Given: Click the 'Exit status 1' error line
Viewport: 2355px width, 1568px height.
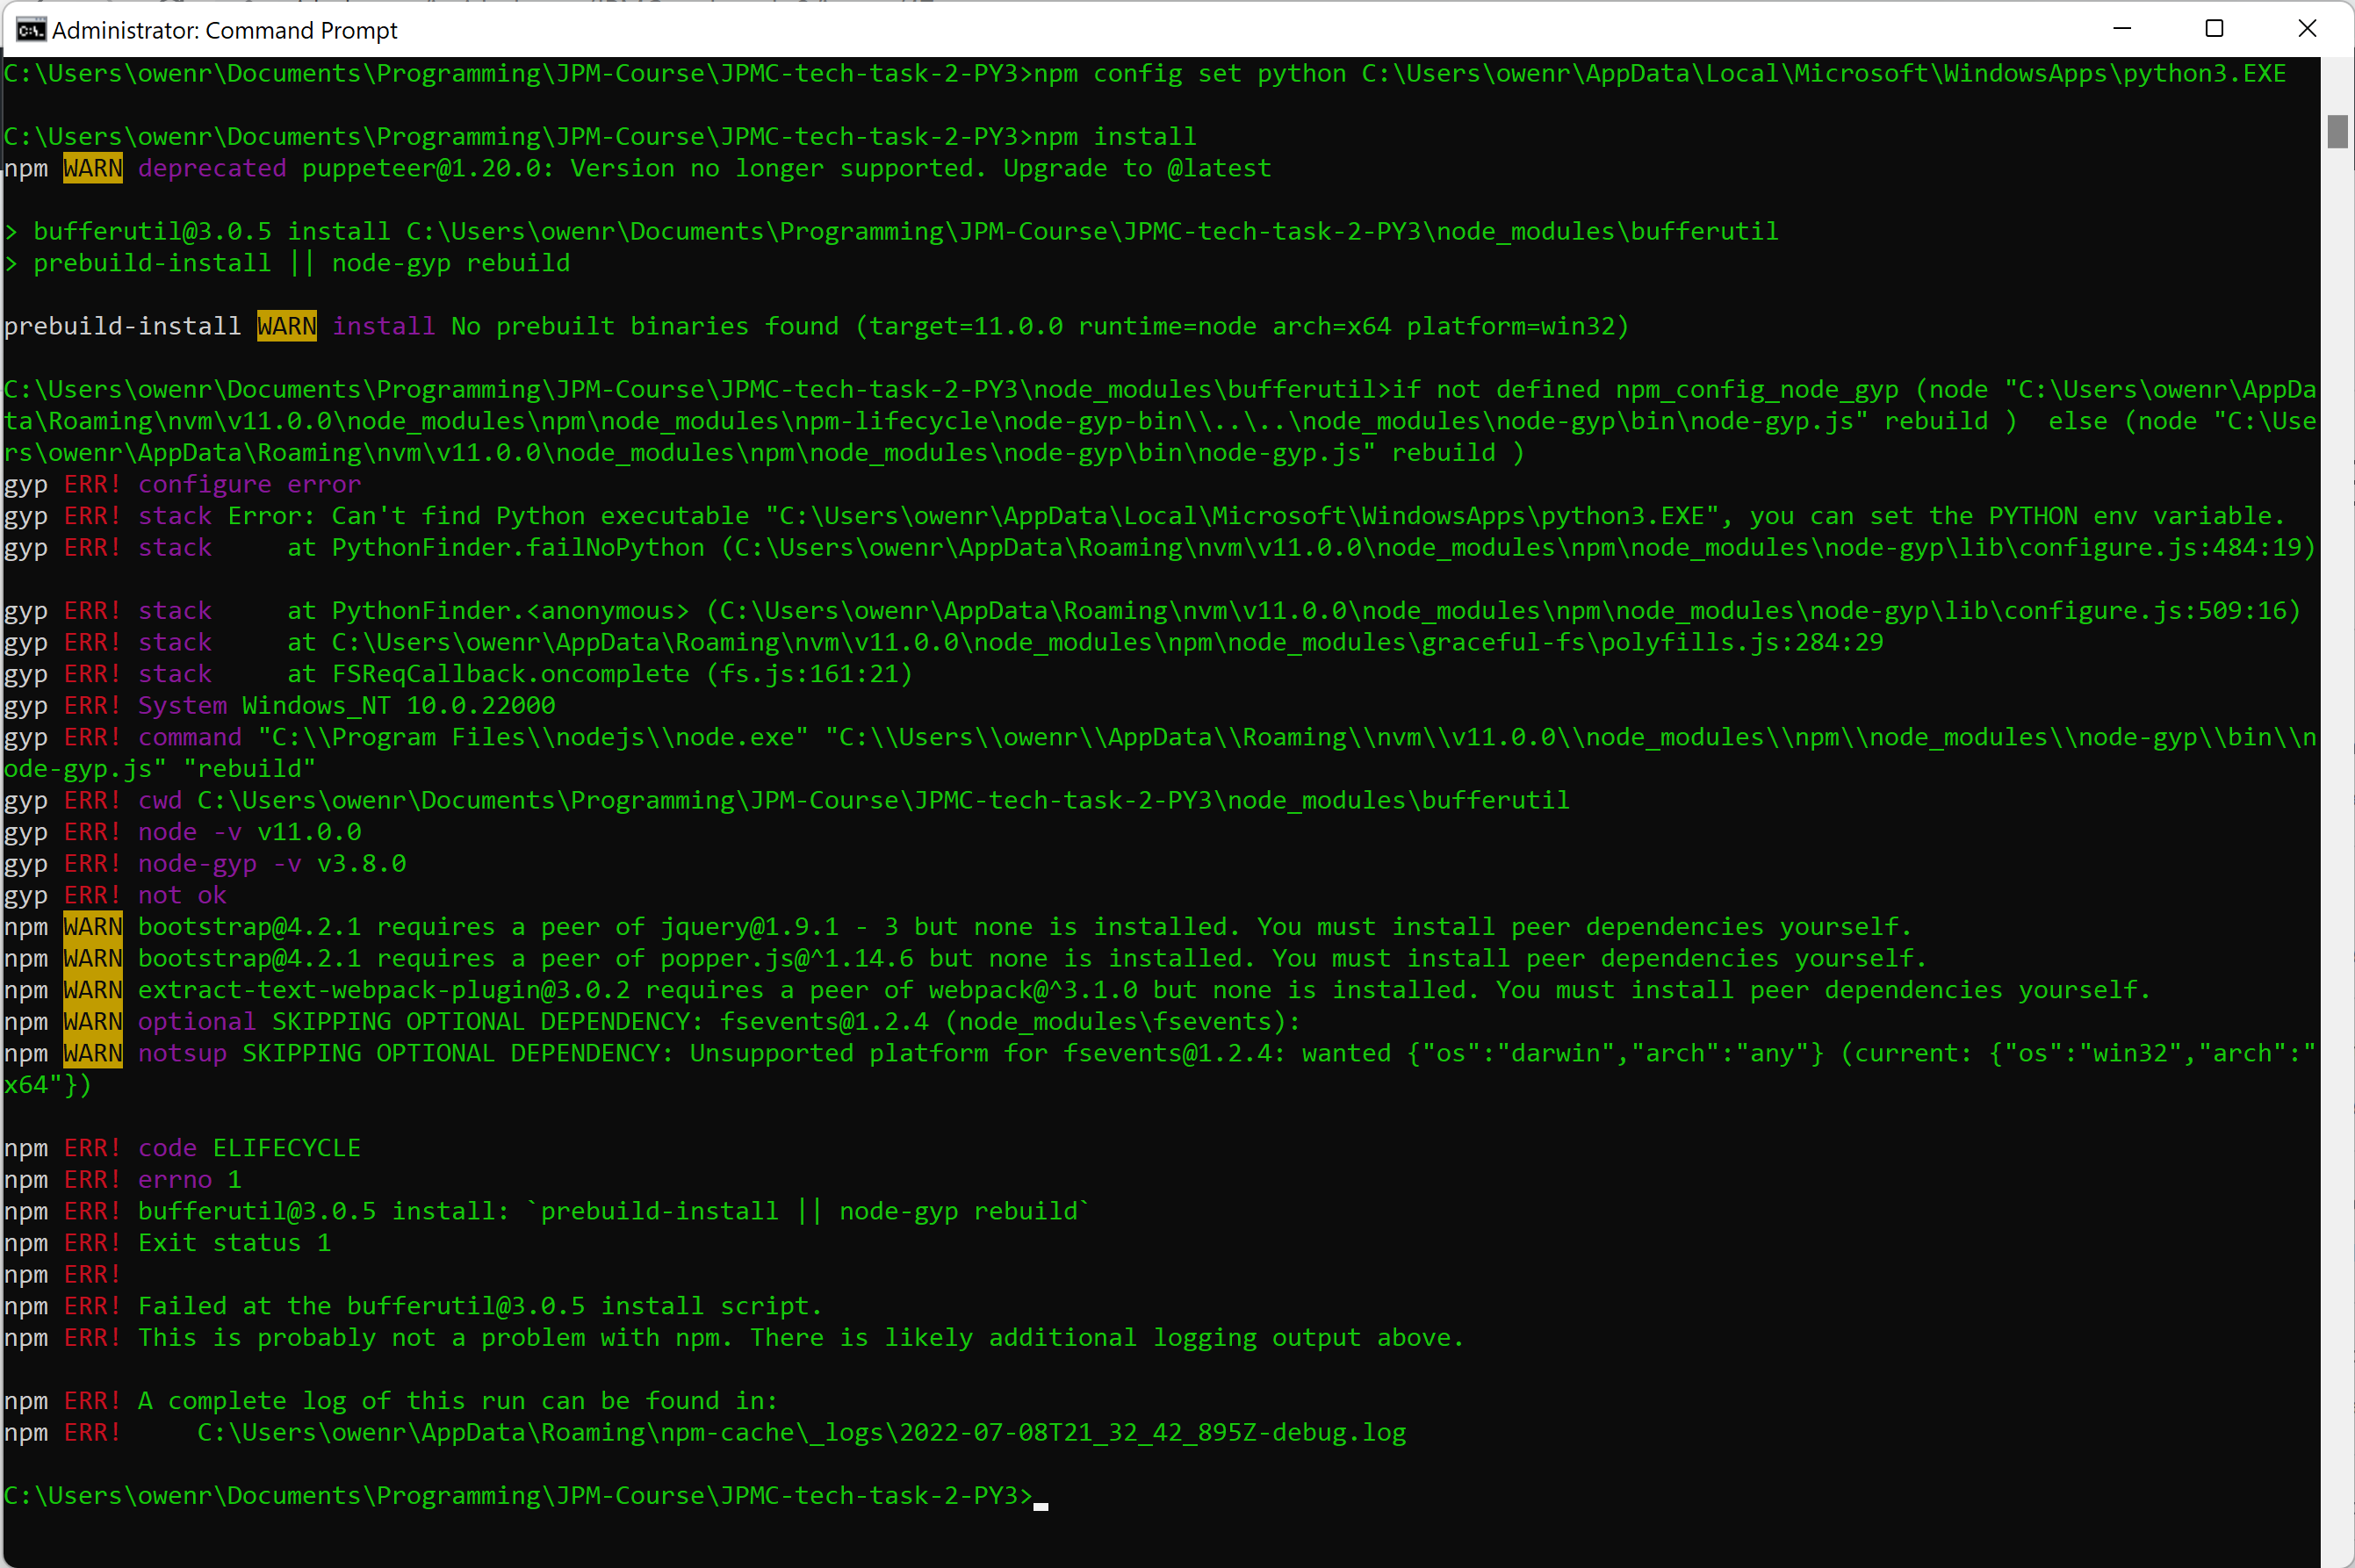Looking at the screenshot, I should (234, 1243).
